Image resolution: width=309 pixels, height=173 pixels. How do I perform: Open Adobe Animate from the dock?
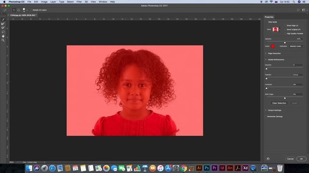tap(230, 168)
